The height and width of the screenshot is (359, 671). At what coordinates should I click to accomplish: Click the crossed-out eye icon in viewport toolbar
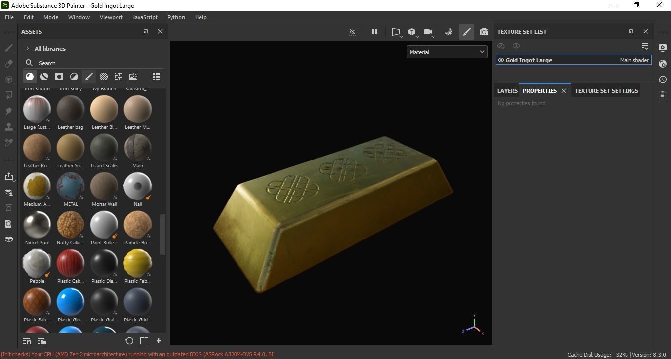pyautogui.click(x=353, y=32)
